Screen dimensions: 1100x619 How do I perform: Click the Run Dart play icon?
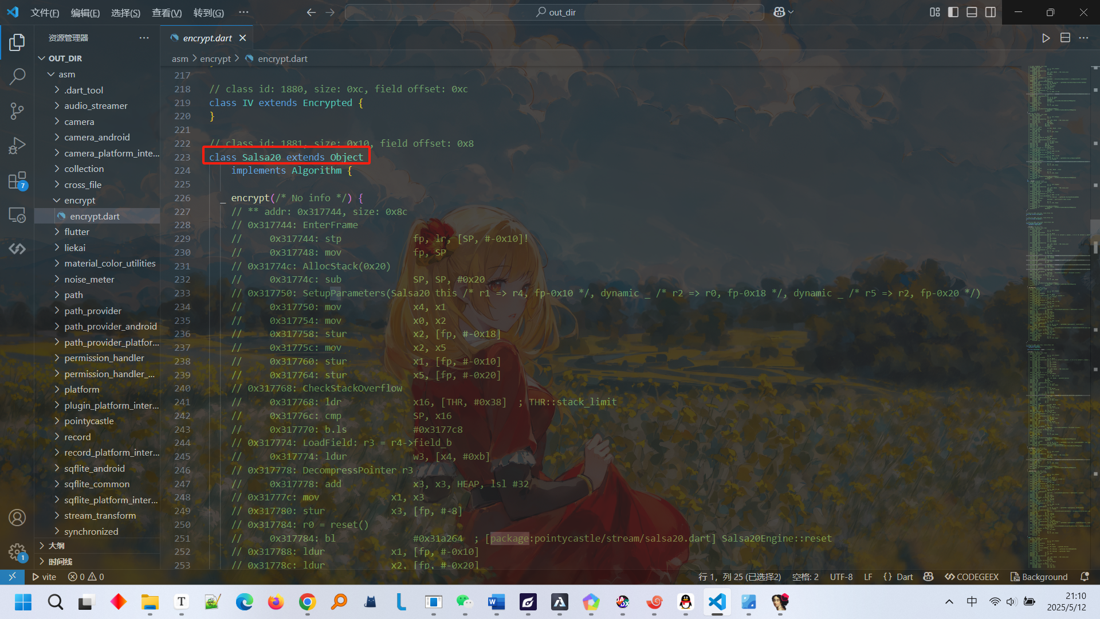coord(1046,38)
